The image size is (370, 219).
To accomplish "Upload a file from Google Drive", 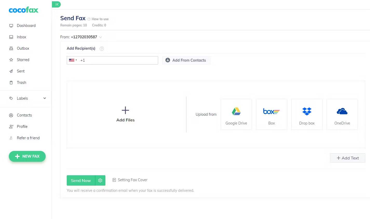I will click(236, 114).
